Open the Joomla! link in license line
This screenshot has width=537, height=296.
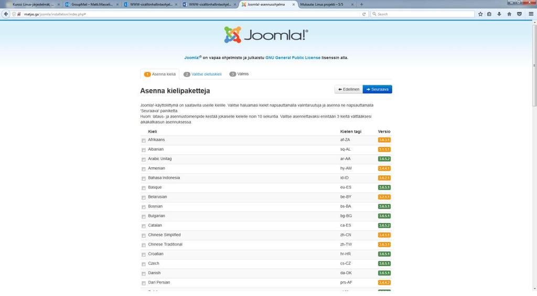click(193, 58)
